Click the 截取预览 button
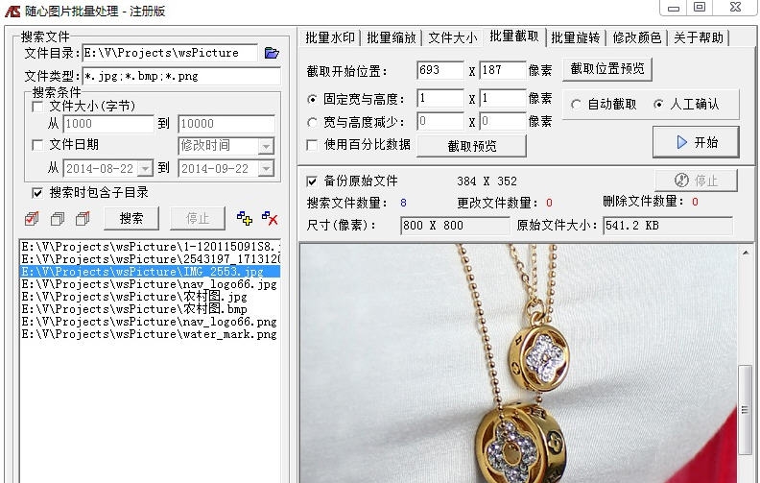 471,146
